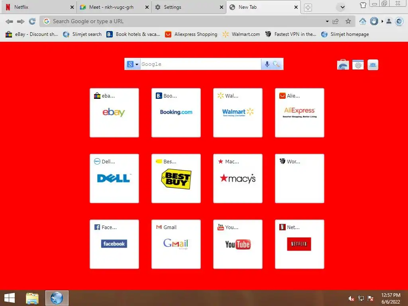Open the web store bag icon
The width and height of the screenshot is (408, 306).
pyautogui.click(x=343, y=65)
